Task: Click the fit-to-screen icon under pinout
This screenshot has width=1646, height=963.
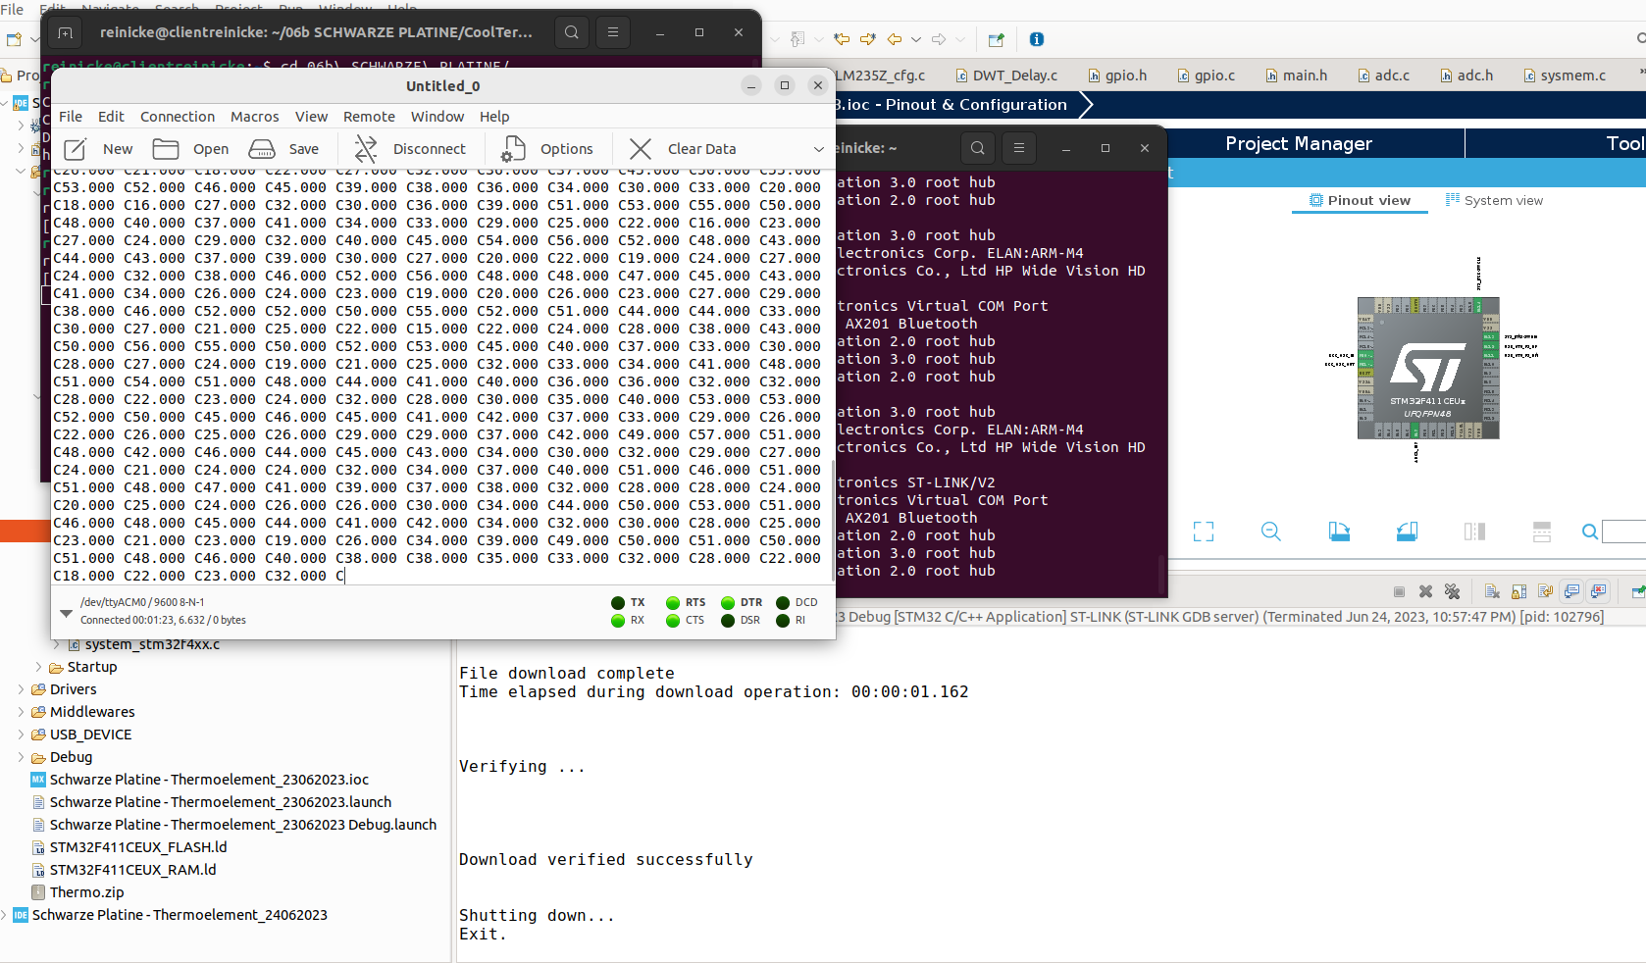Action: [1204, 532]
